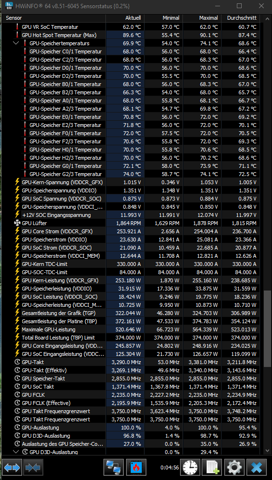Open sensor settings gear icon
272x480 pixels.
[234, 467]
